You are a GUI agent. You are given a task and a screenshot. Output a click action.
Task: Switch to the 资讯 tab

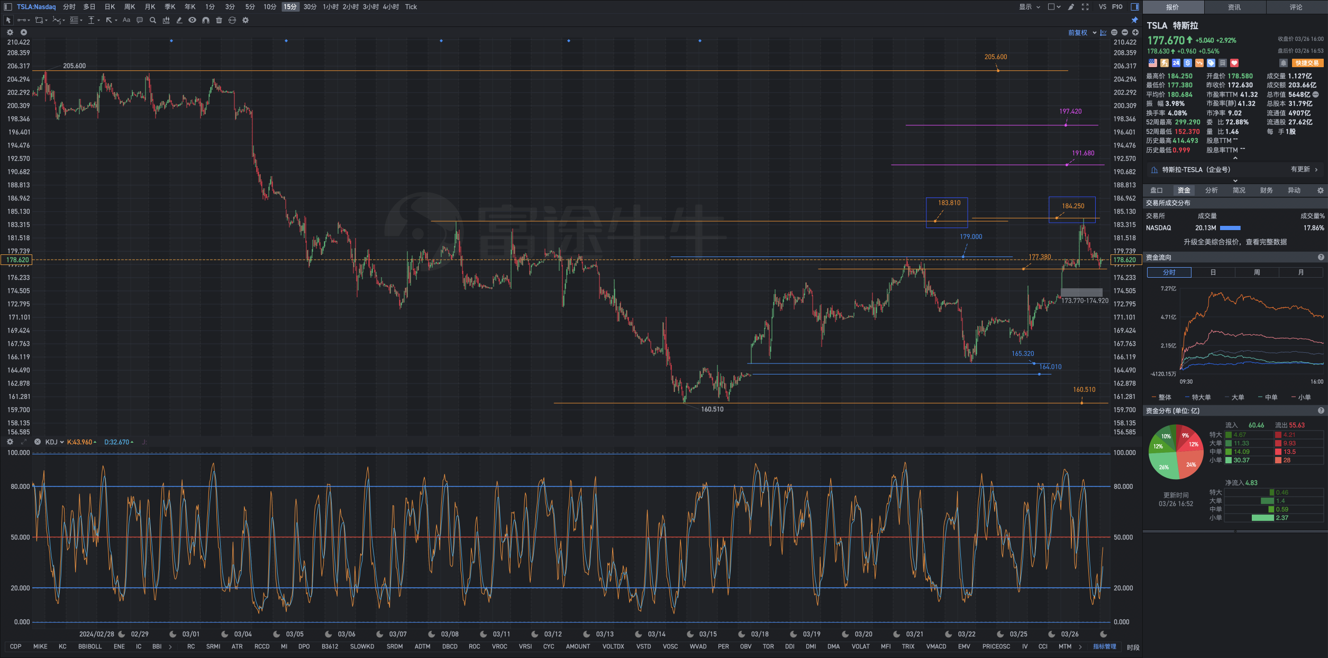coord(1234,7)
